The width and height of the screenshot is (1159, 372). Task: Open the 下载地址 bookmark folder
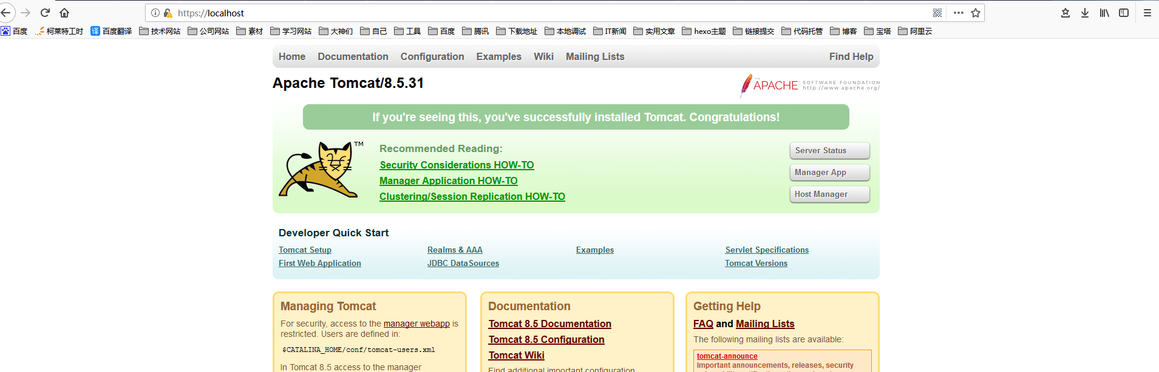click(517, 31)
